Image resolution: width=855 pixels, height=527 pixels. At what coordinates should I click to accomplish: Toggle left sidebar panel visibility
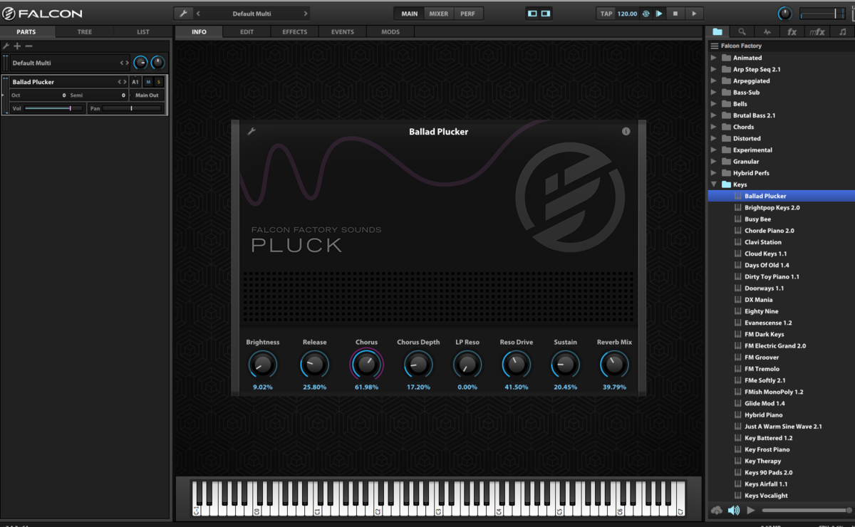(x=532, y=14)
